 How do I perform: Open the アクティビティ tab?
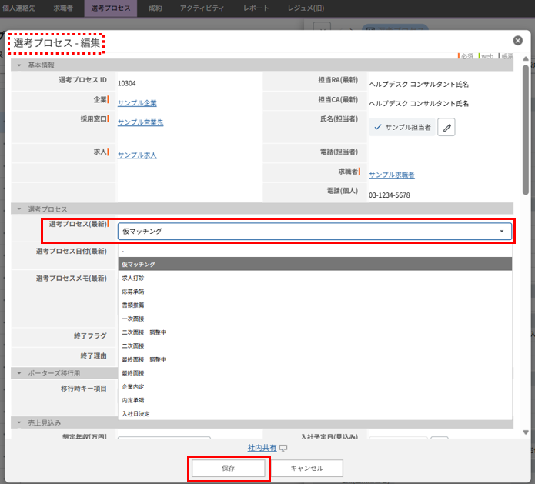click(202, 8)
